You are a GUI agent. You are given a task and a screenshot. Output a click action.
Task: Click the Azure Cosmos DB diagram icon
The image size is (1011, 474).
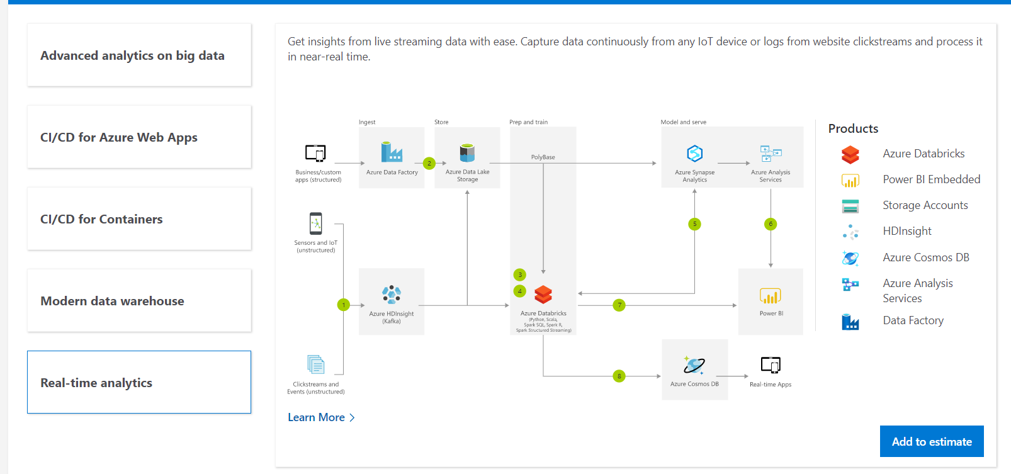(694, 365)
